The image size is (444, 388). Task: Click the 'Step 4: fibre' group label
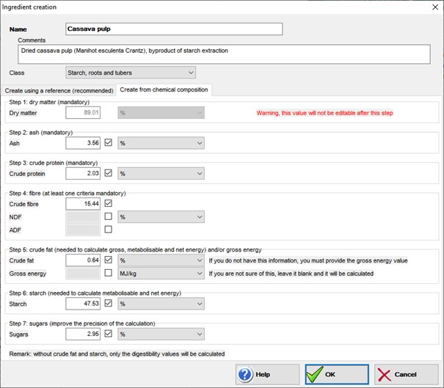click(68, 194)
